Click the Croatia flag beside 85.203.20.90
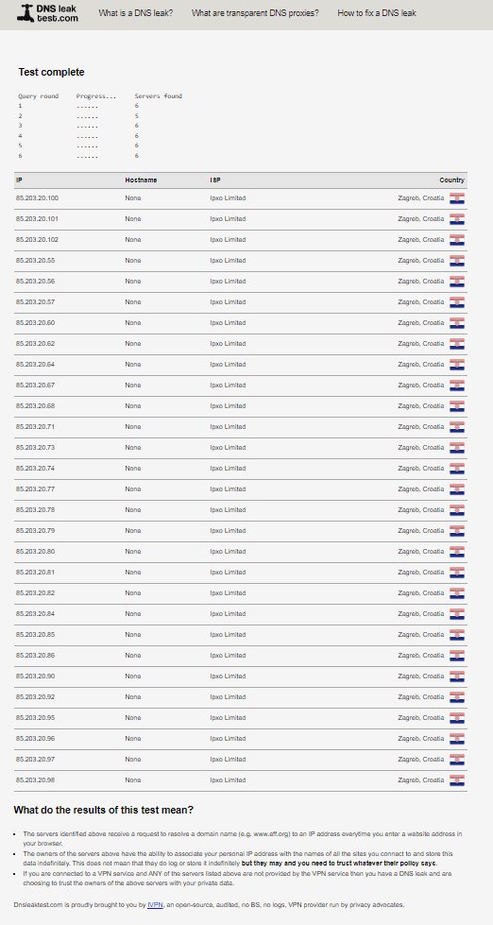 tap(457, 677)
